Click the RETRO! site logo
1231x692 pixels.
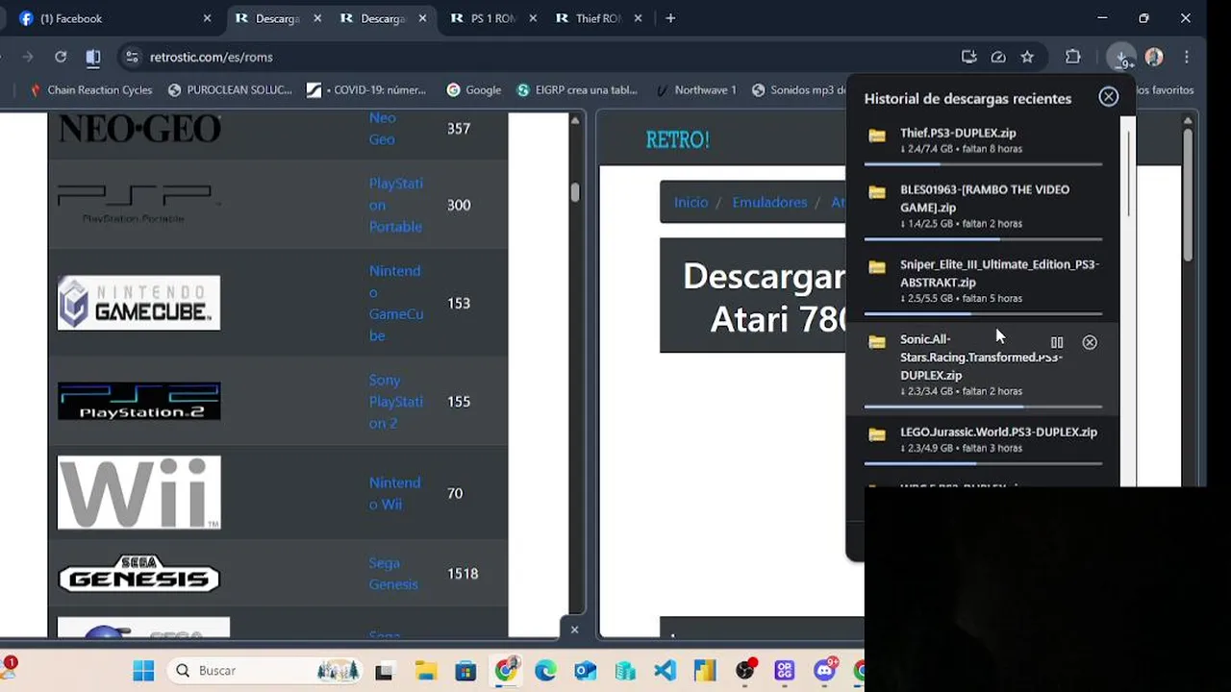point(678,139)
